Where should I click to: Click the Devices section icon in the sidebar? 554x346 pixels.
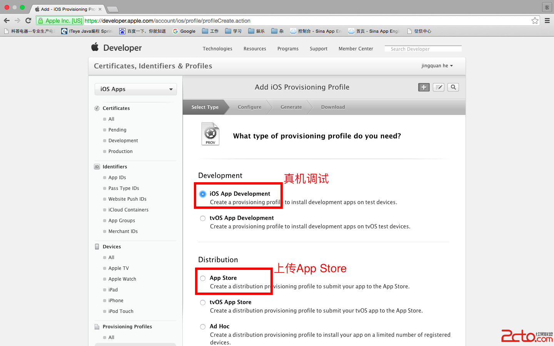[97, 247]
